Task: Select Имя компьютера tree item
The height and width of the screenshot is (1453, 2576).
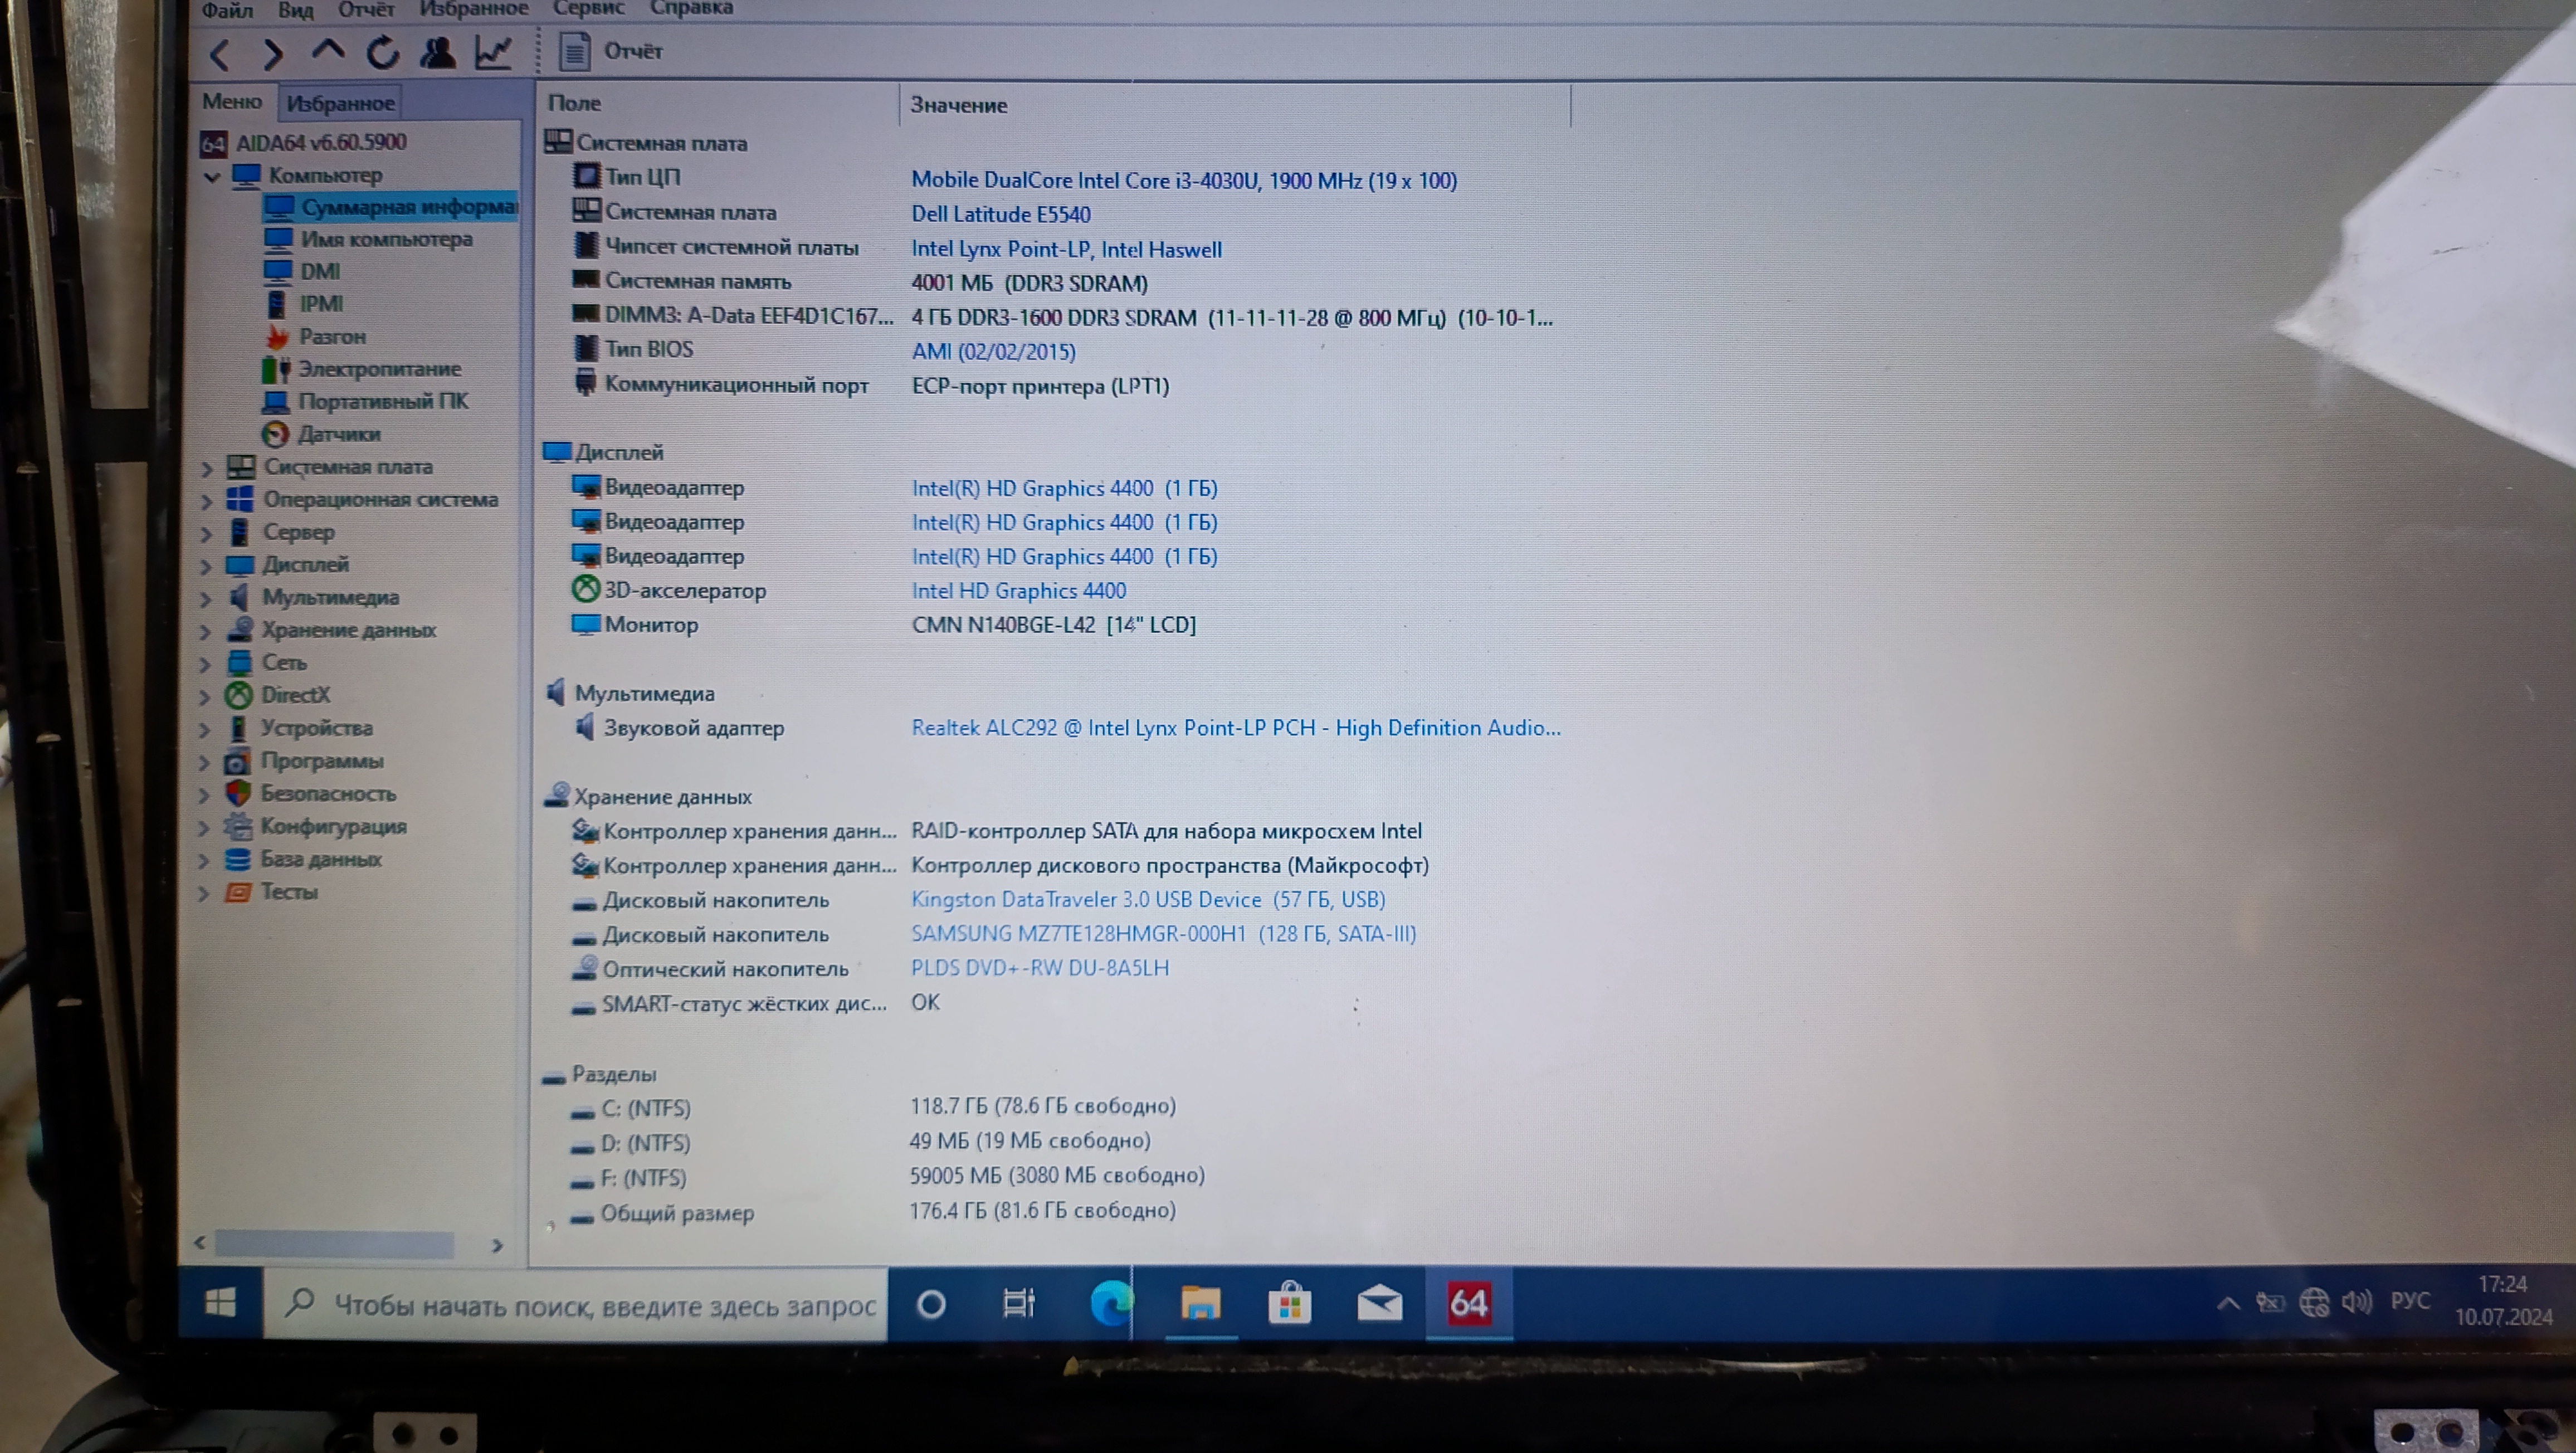Action: click(x=368, y=239)
